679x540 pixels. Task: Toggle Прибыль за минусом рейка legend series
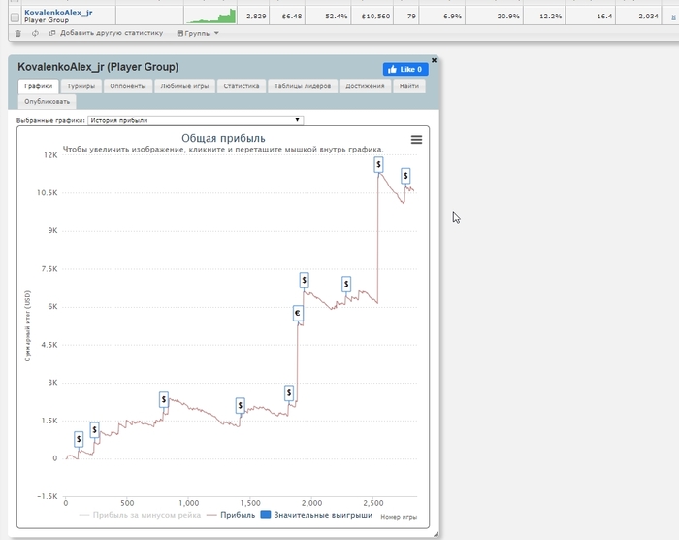[141, 515]
